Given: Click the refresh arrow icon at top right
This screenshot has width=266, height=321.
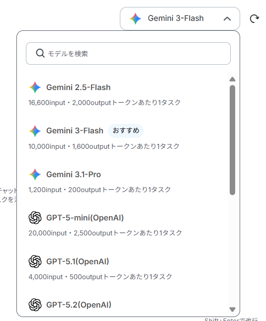Looking at the screenshot, I should 255,18.
